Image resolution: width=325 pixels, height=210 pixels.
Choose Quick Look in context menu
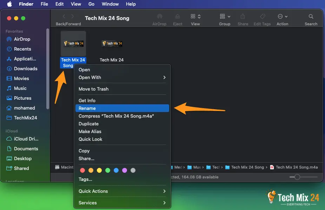click(x=122, y=139)
